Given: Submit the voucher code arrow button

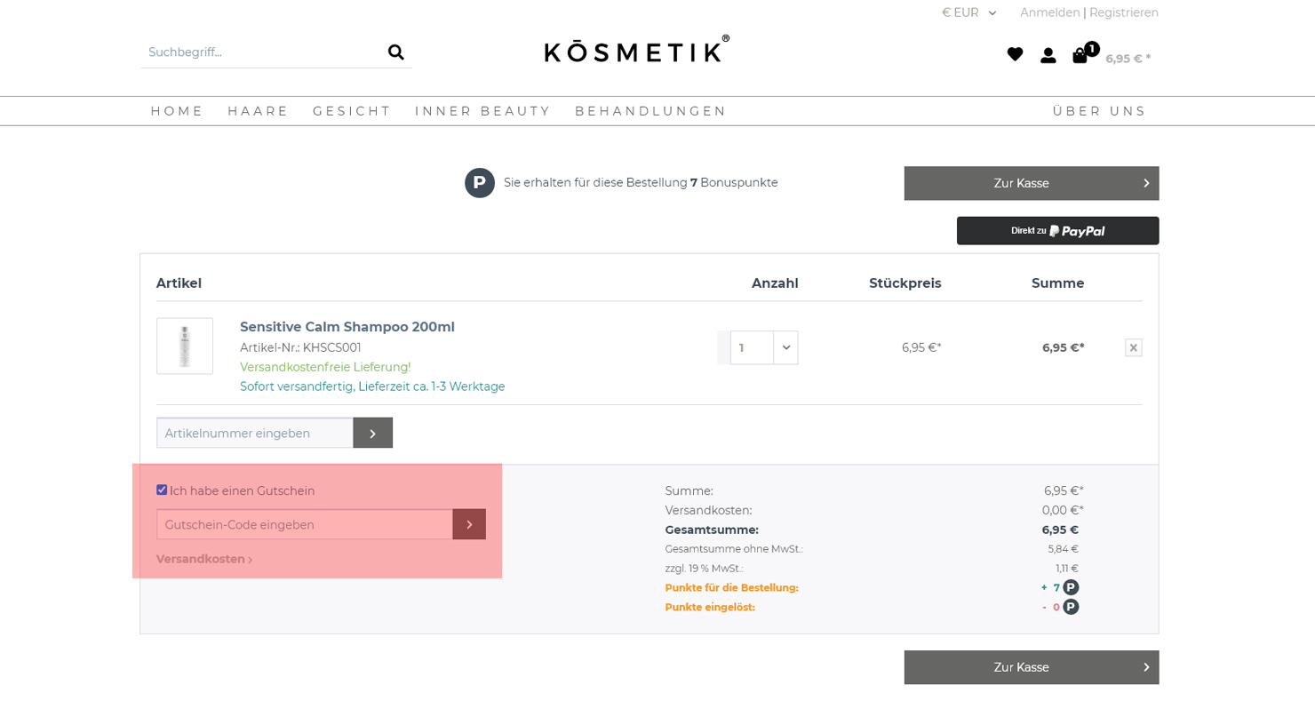Looking at the screenshot, I should pyautogui.click(x=469, y=524).
